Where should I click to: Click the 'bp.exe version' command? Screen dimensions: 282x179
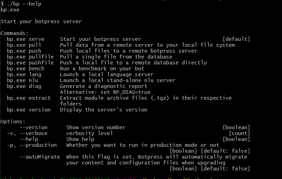click(28, 110)
